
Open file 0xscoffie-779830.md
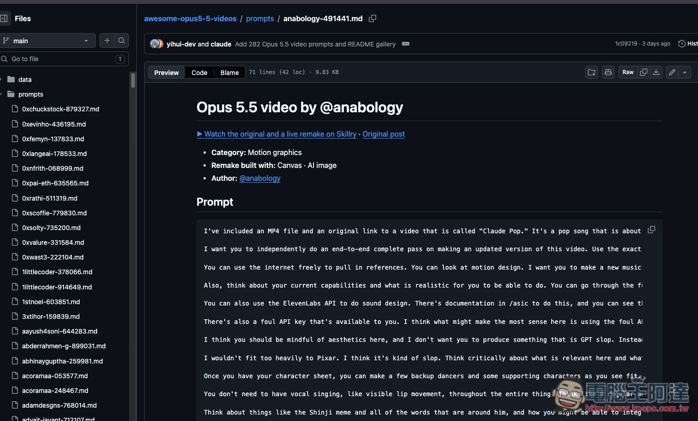coord(54,213)
